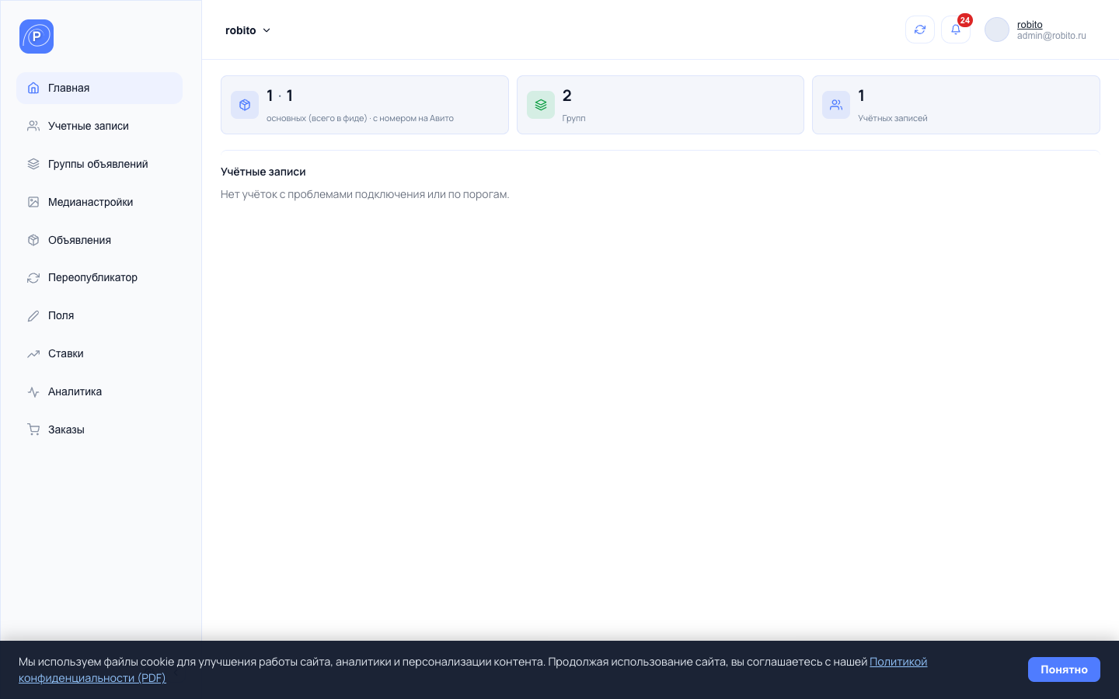Open Заказы menu item
The image size is (1119, 699).
click(99, 429)
